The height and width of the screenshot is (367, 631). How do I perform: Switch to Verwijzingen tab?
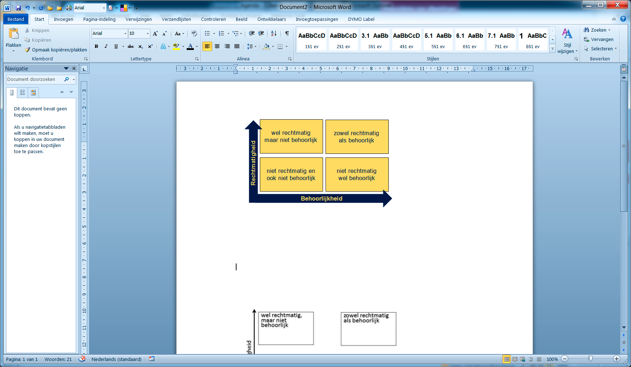tap(139, 19)
